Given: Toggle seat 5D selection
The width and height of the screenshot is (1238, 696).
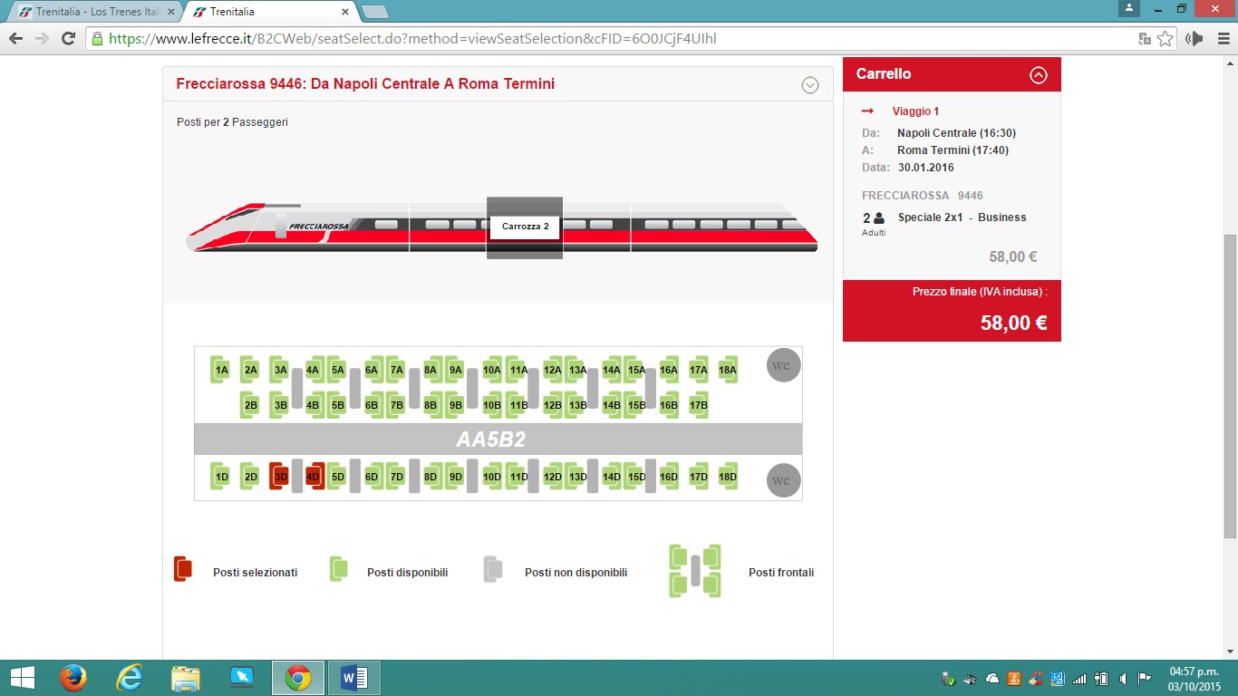Looking at the screenshot, I should pyautogui.click(x=337, y=477).
